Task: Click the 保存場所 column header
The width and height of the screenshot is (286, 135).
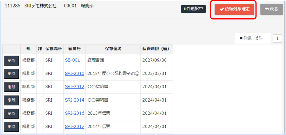Action: (54, 49)
